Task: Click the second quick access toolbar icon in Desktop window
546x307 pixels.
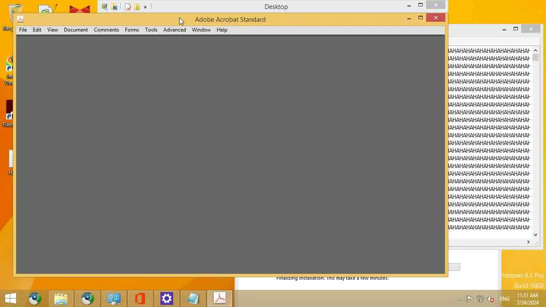Action: click(x=114, y=6)
